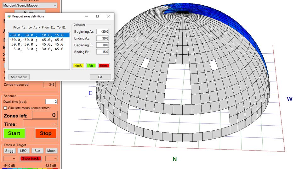Click the Ending Az input field
The width and height of the screenshot is (296, 169).
point(103,38)
